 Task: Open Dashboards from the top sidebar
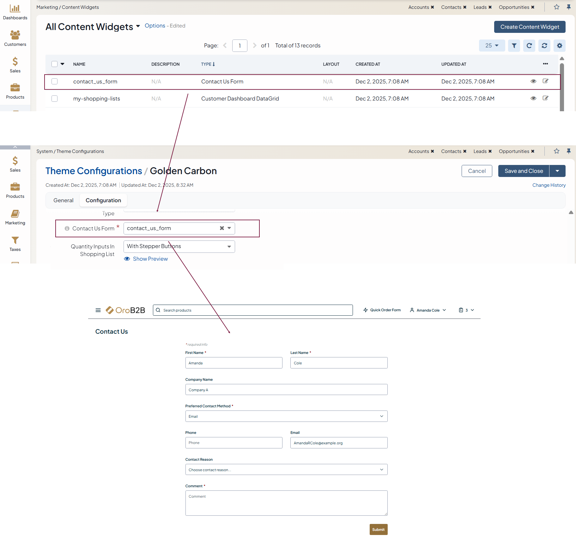click(x=15, y=12)
